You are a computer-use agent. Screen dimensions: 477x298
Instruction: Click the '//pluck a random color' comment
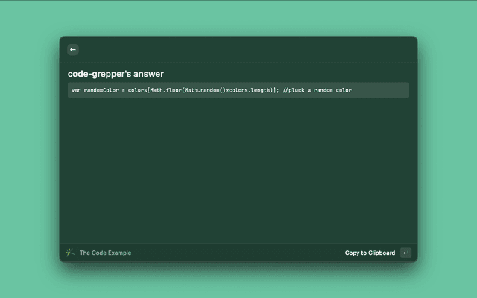point(318,90)
